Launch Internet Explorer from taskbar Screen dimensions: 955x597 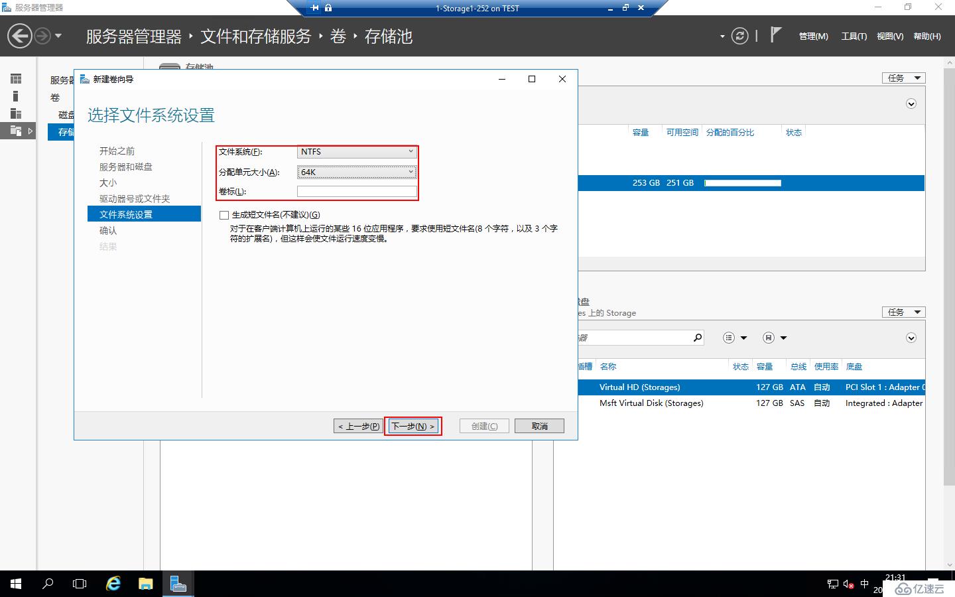[113, 584]
